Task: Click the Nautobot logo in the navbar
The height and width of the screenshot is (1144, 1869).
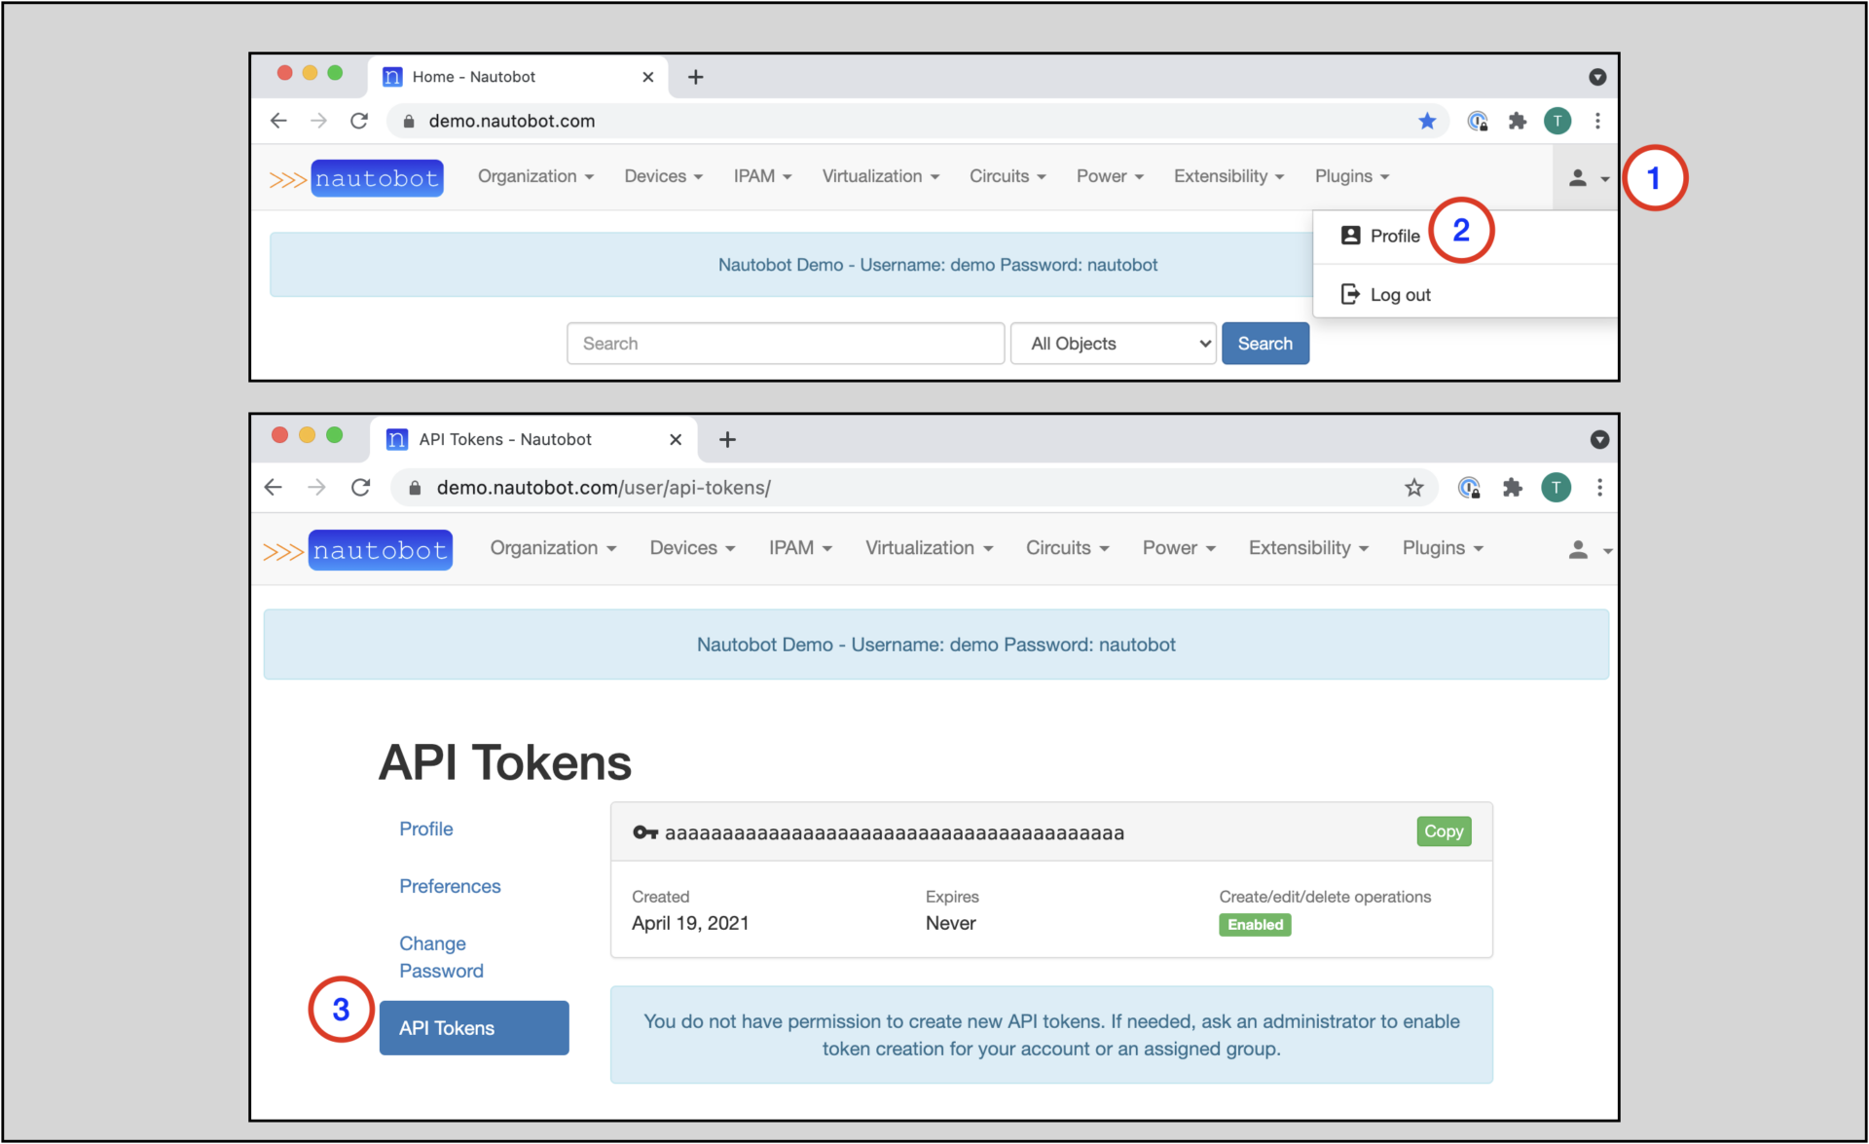Action: coord(377,177)
